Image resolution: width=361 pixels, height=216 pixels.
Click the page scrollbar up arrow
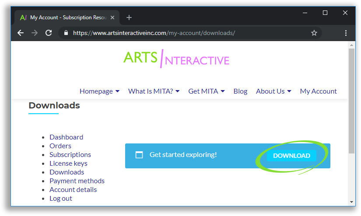(x=351, y=45)
